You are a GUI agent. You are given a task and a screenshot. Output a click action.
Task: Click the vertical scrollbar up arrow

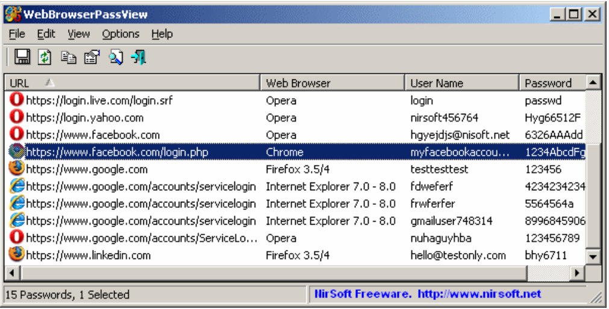click(593, 83)
